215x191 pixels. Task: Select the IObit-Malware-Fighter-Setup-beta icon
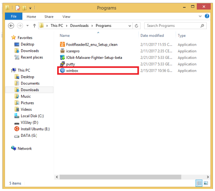pyautogui.click(x=63, y=58)
